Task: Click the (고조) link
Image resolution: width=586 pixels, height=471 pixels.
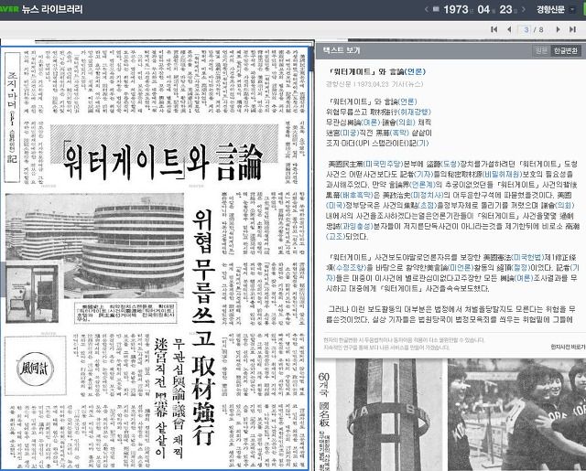Action: click(335, 236)
